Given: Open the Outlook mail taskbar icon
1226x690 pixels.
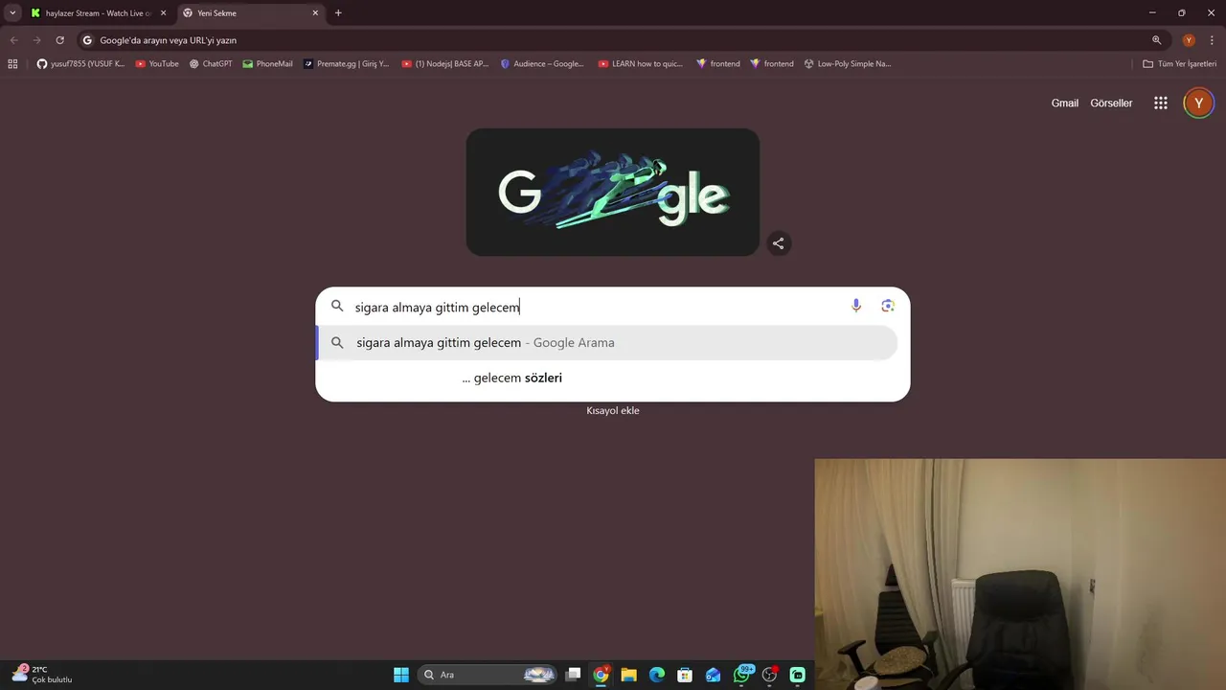Looking at the screenshot, I should click(x=714, y=675).
